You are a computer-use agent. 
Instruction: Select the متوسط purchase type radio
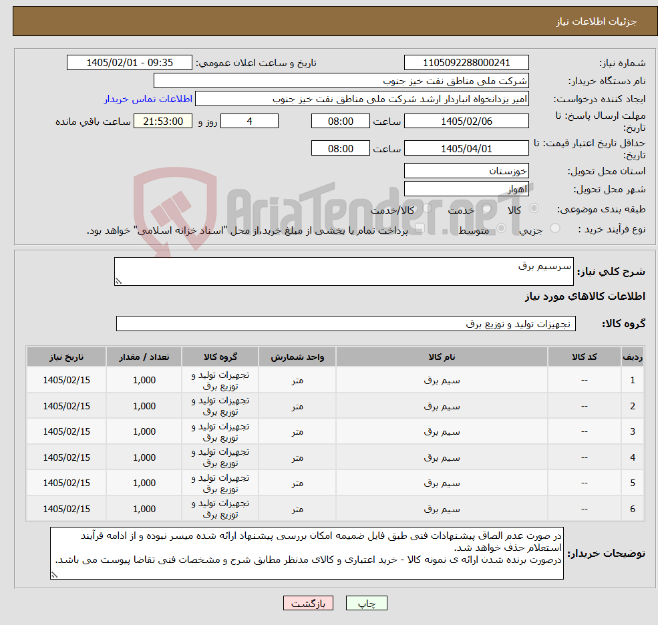point(502,228)
